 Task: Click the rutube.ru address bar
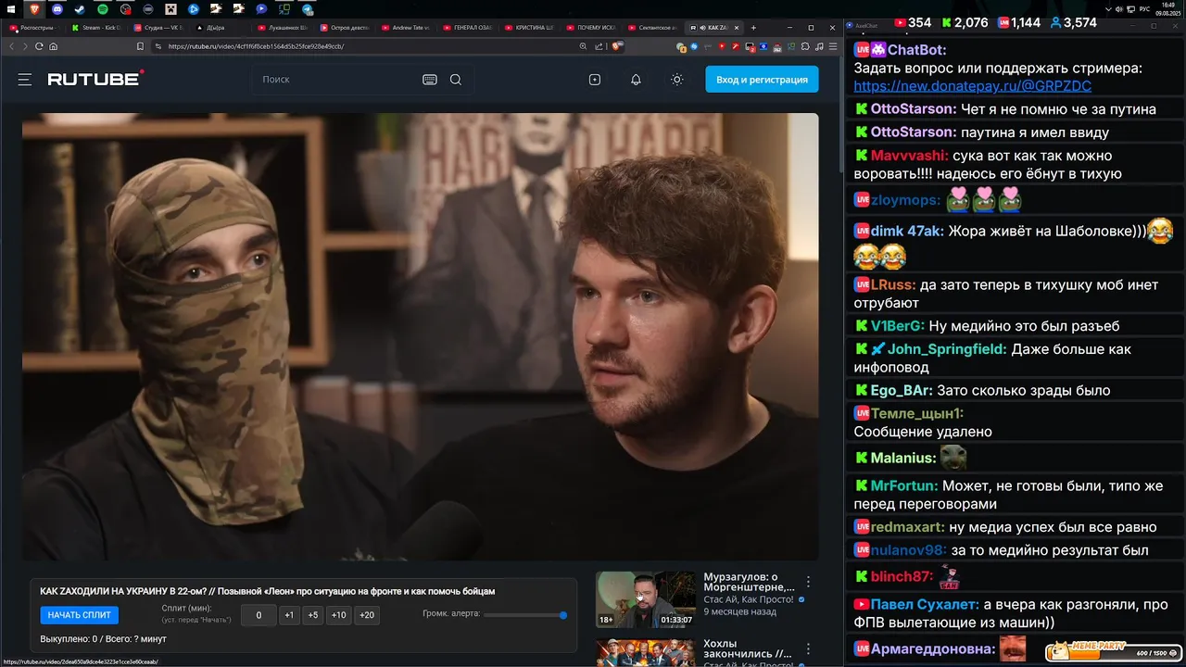361,46
